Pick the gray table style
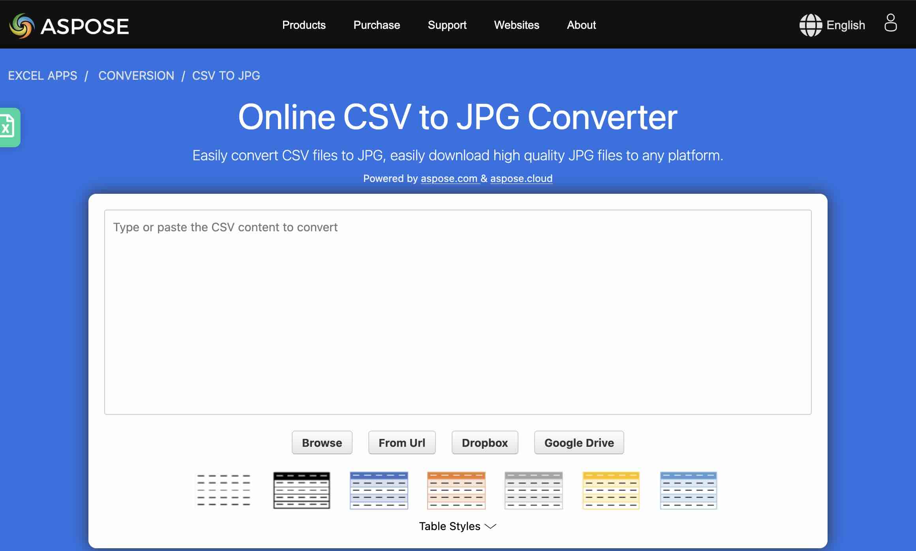This screenshot has width=916, height=551. (534, 490)
